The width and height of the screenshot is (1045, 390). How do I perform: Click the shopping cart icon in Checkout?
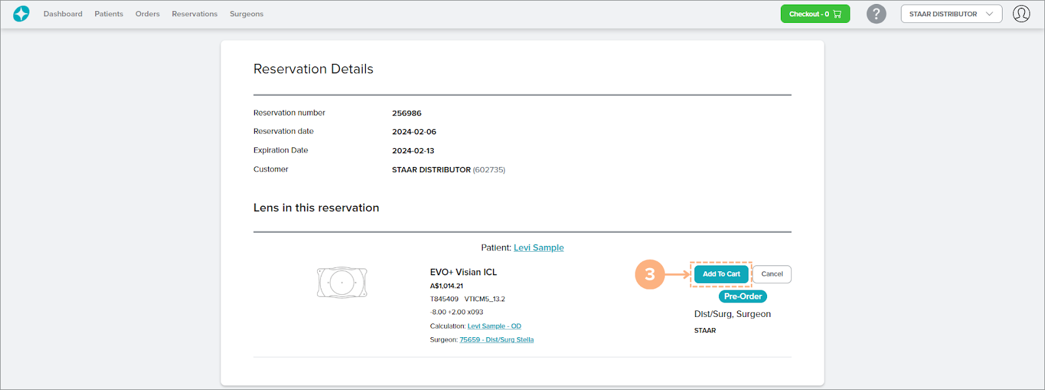point(838,14)
